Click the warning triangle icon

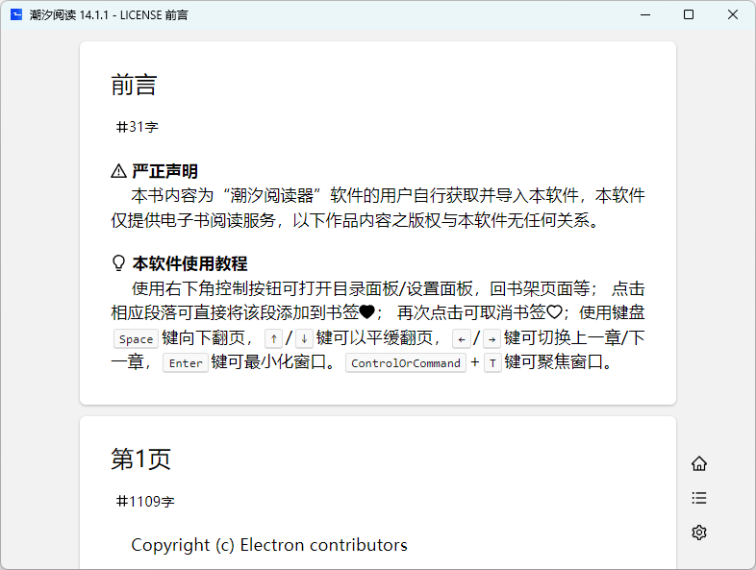(x=119, y=171)
